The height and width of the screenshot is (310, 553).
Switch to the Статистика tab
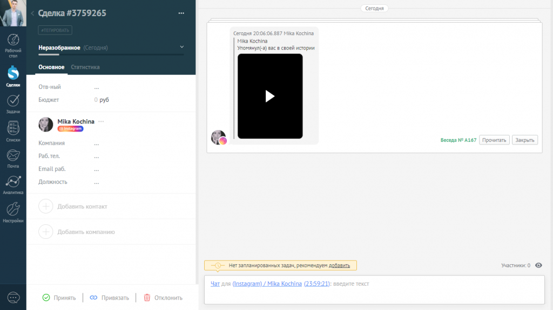click(85, 67)
